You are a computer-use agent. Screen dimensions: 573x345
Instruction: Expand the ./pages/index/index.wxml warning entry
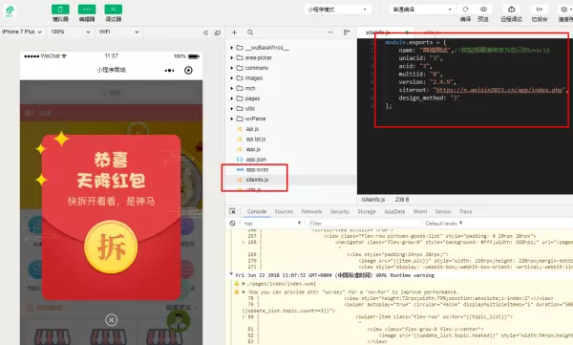click(x=244, y=284)
